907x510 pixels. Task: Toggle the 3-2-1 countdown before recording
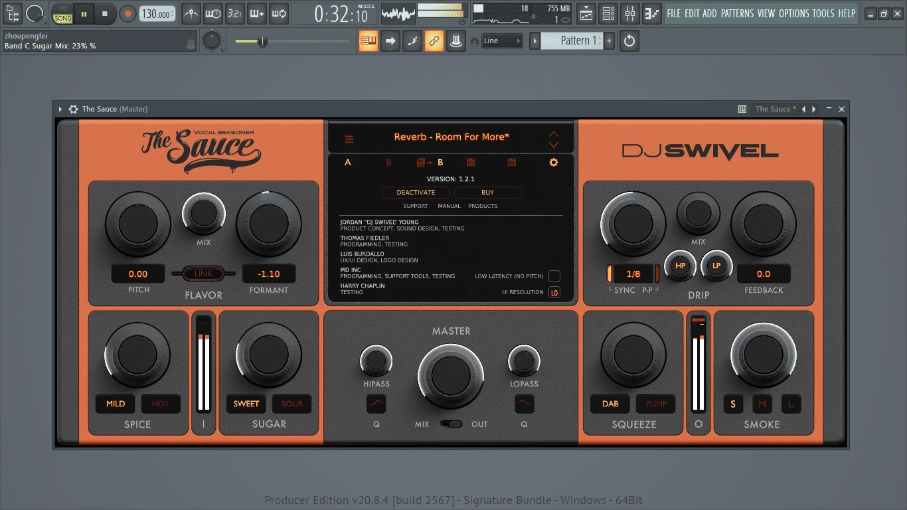coord(235,13)
